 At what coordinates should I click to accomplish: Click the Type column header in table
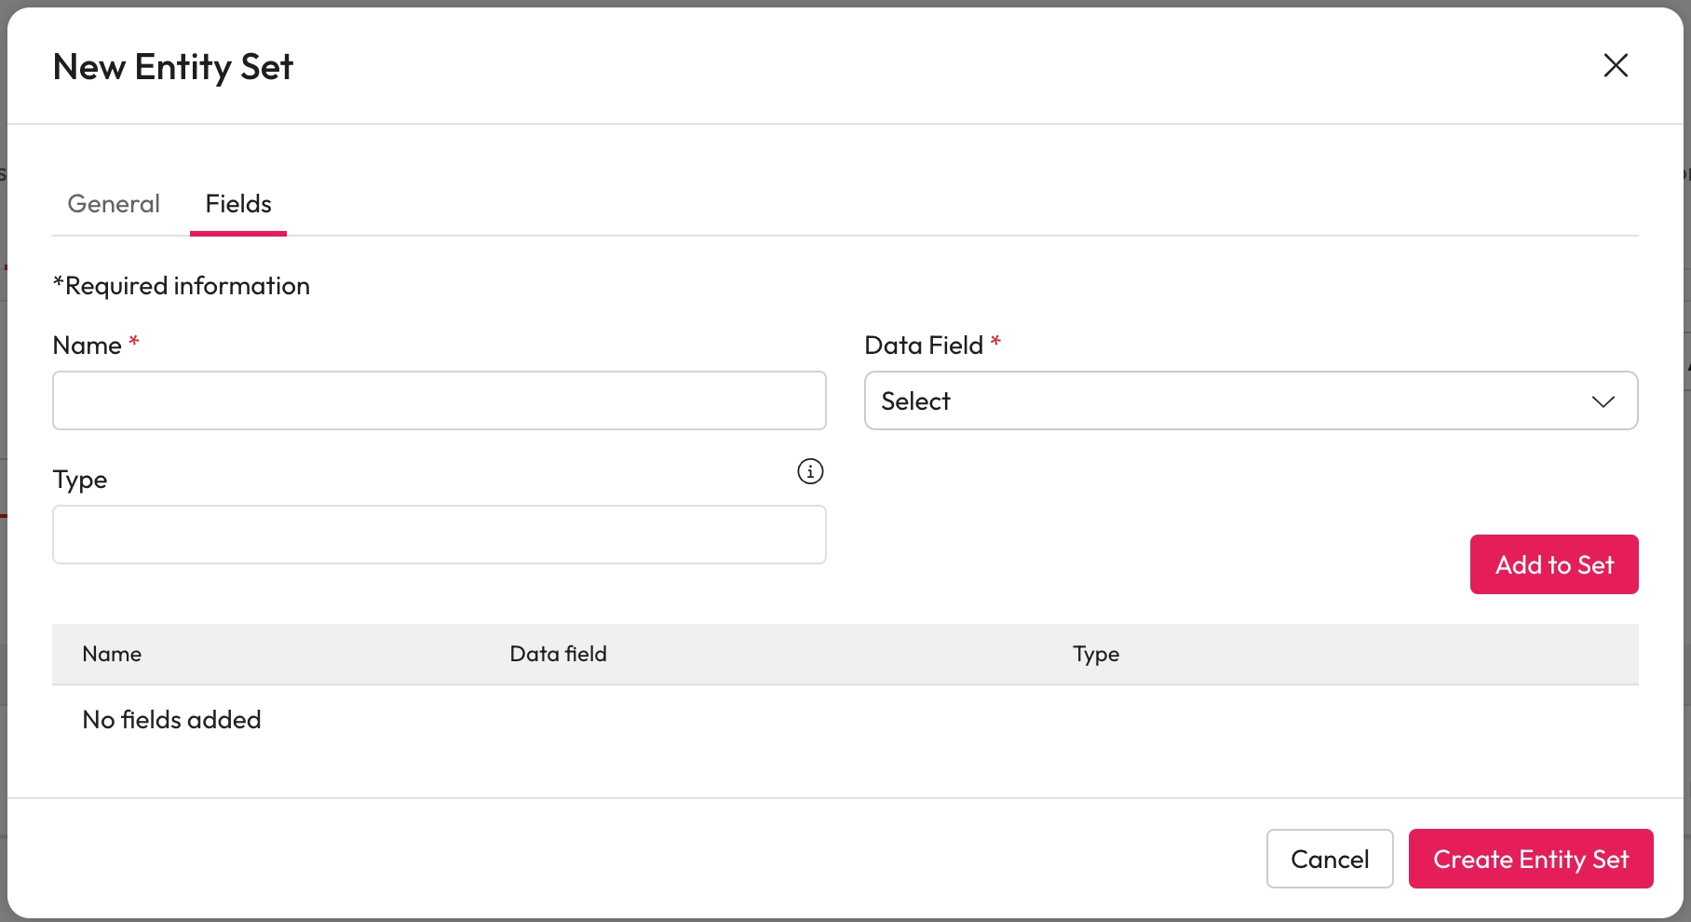tap(1095, 654)
